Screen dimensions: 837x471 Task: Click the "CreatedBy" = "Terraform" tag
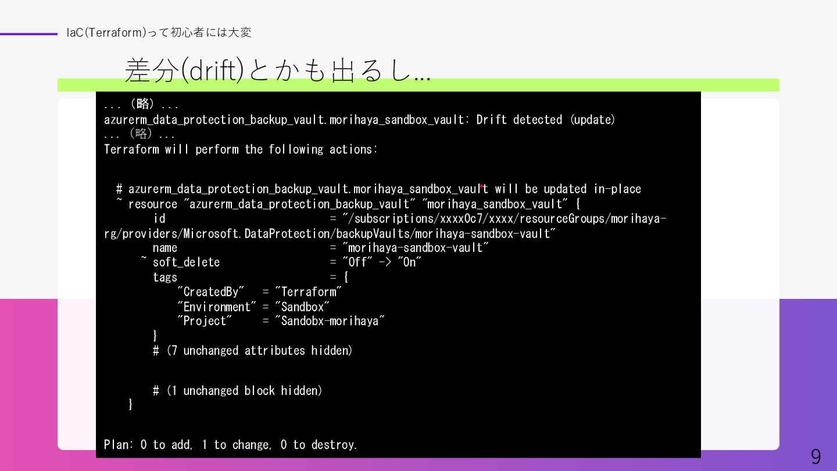coord(260,292)
